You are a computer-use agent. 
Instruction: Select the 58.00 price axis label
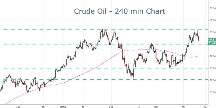[211, 80]
